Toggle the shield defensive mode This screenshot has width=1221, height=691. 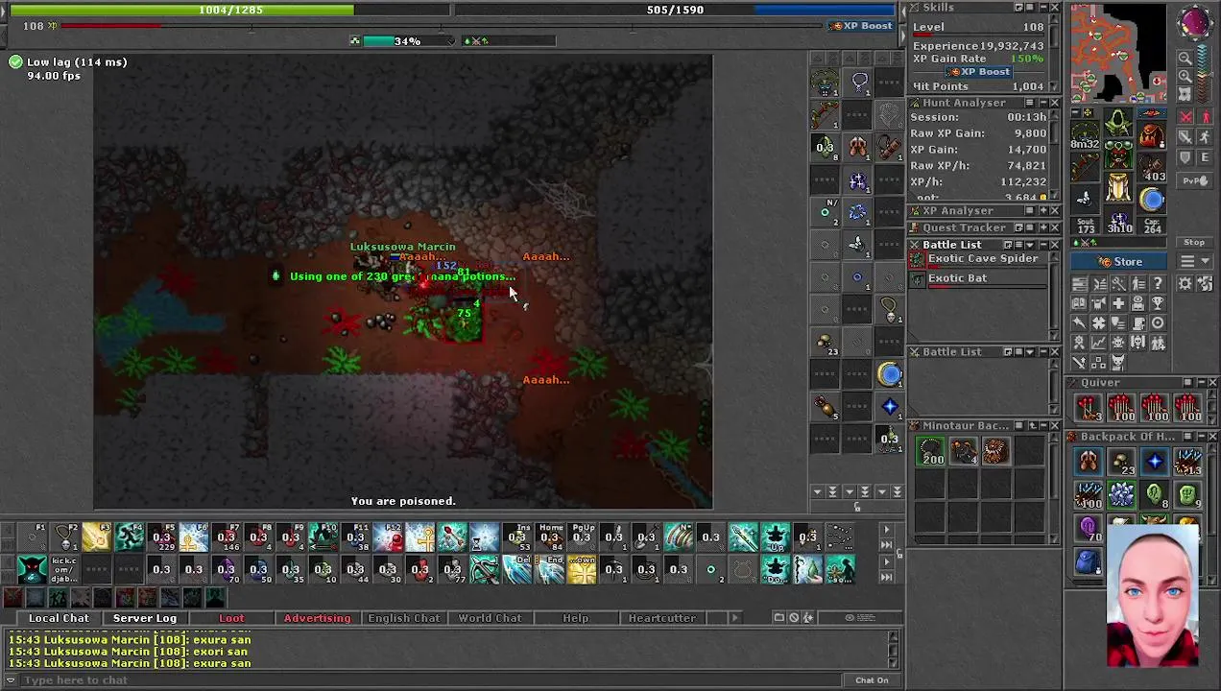point(1185,157)
